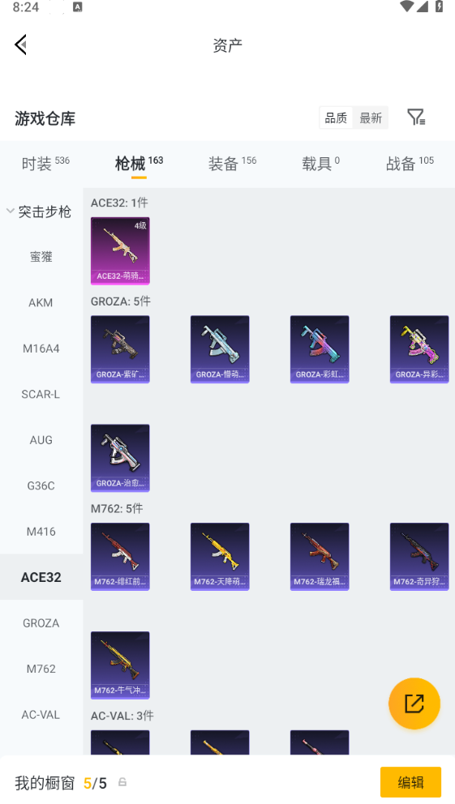
Task: Select the GROZA-彩虹 skin thumbnail
Action: tap(320, 349)
